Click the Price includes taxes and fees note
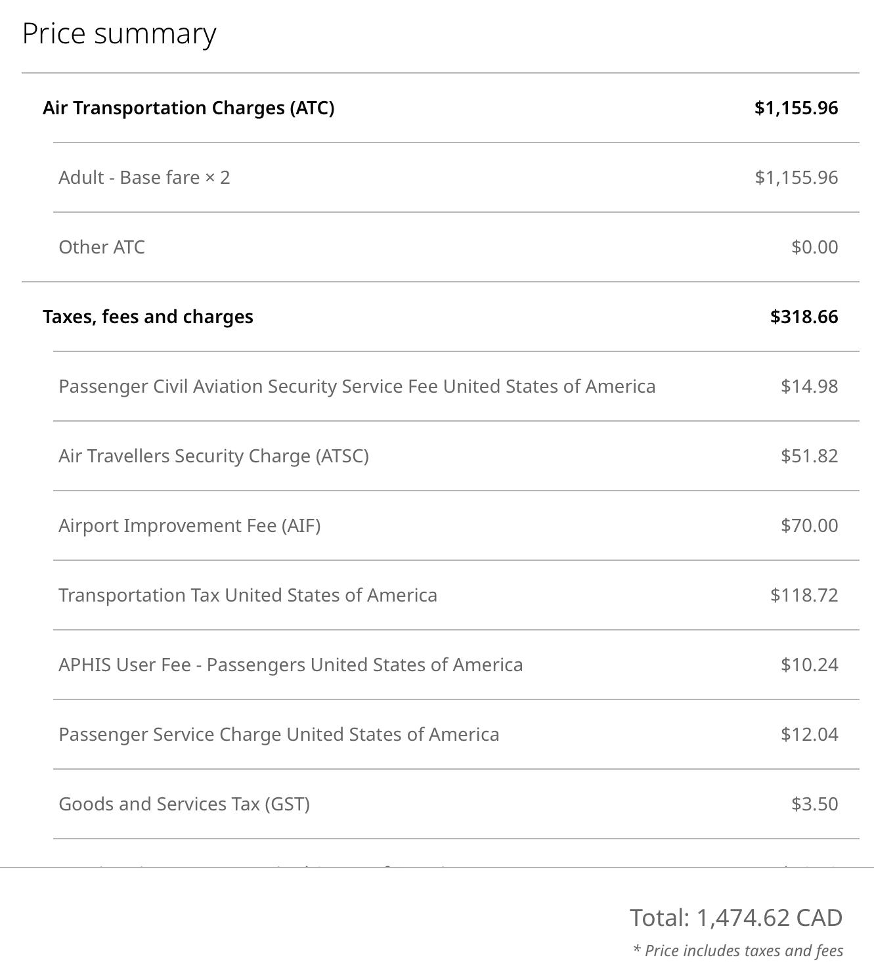The width and height of the screenshot is (874, 970). (x=738, y=951)
